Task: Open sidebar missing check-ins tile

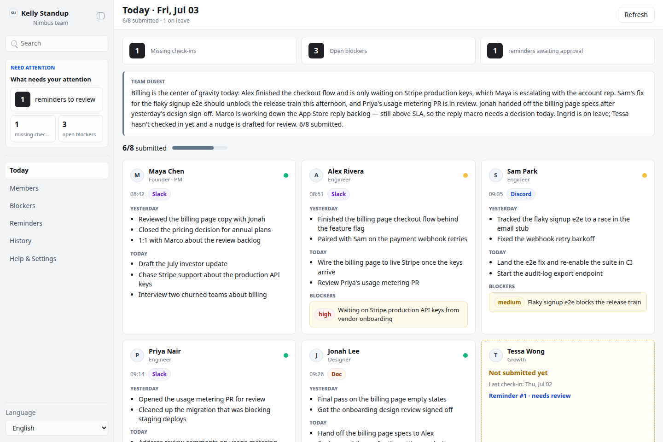Action: [x=33, y=128]
